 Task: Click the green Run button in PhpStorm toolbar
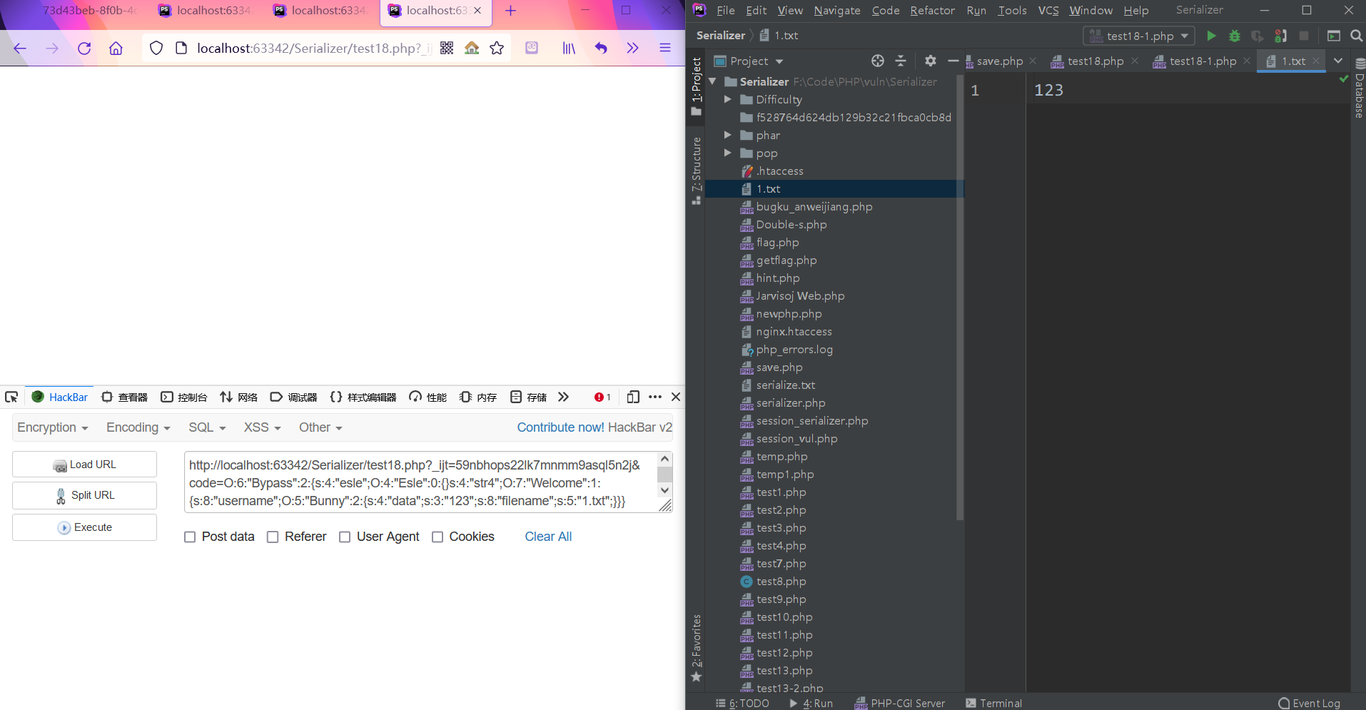1211,36
